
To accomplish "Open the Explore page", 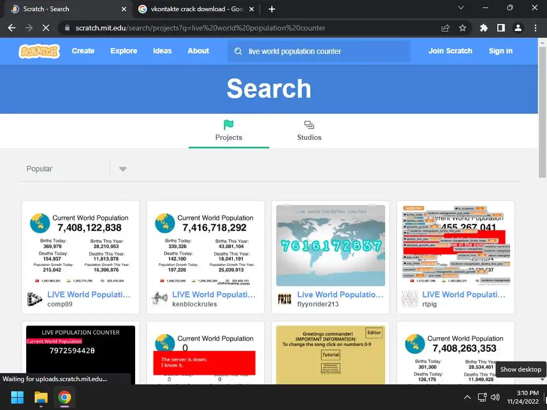I will coord(124,51).
